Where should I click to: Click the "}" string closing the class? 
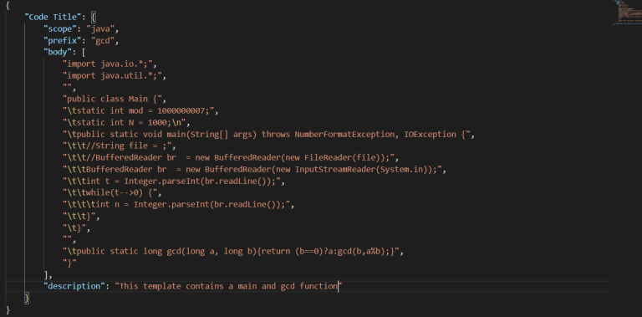(69, 263)
